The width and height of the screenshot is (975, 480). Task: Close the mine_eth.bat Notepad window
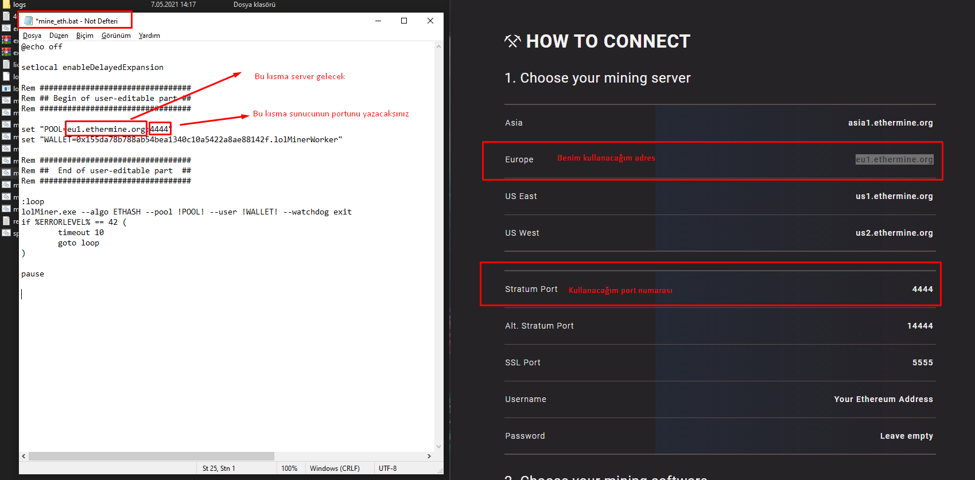430,21
